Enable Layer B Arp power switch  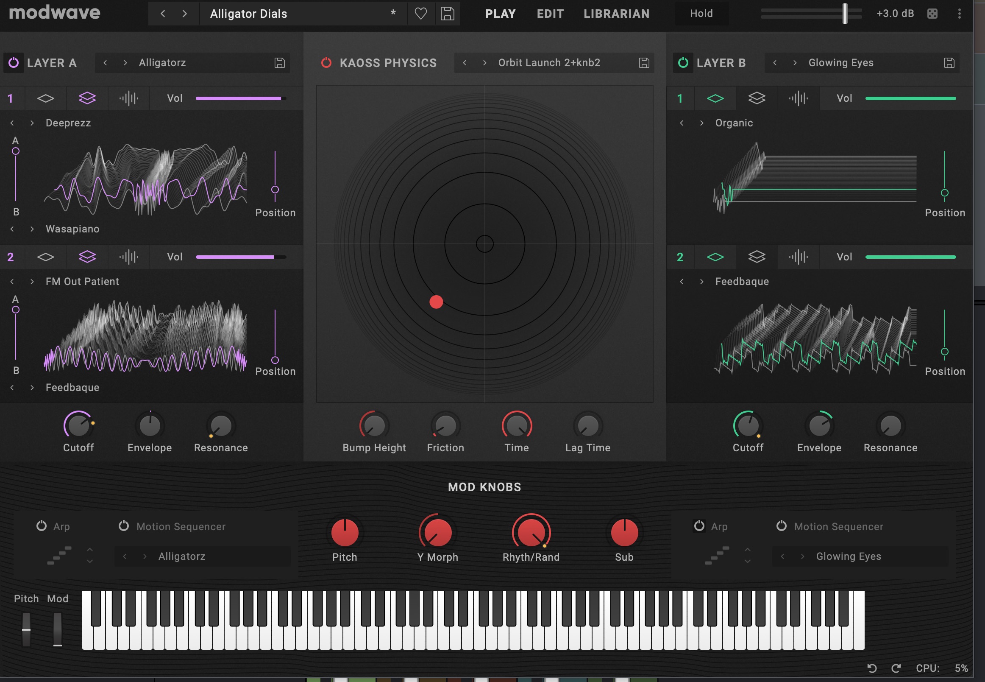click(699, 526)
